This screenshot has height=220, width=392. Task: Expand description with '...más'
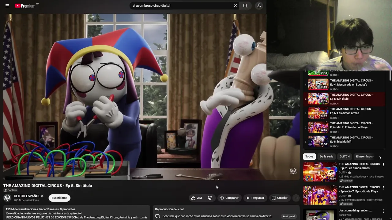(x=143, y=218)
